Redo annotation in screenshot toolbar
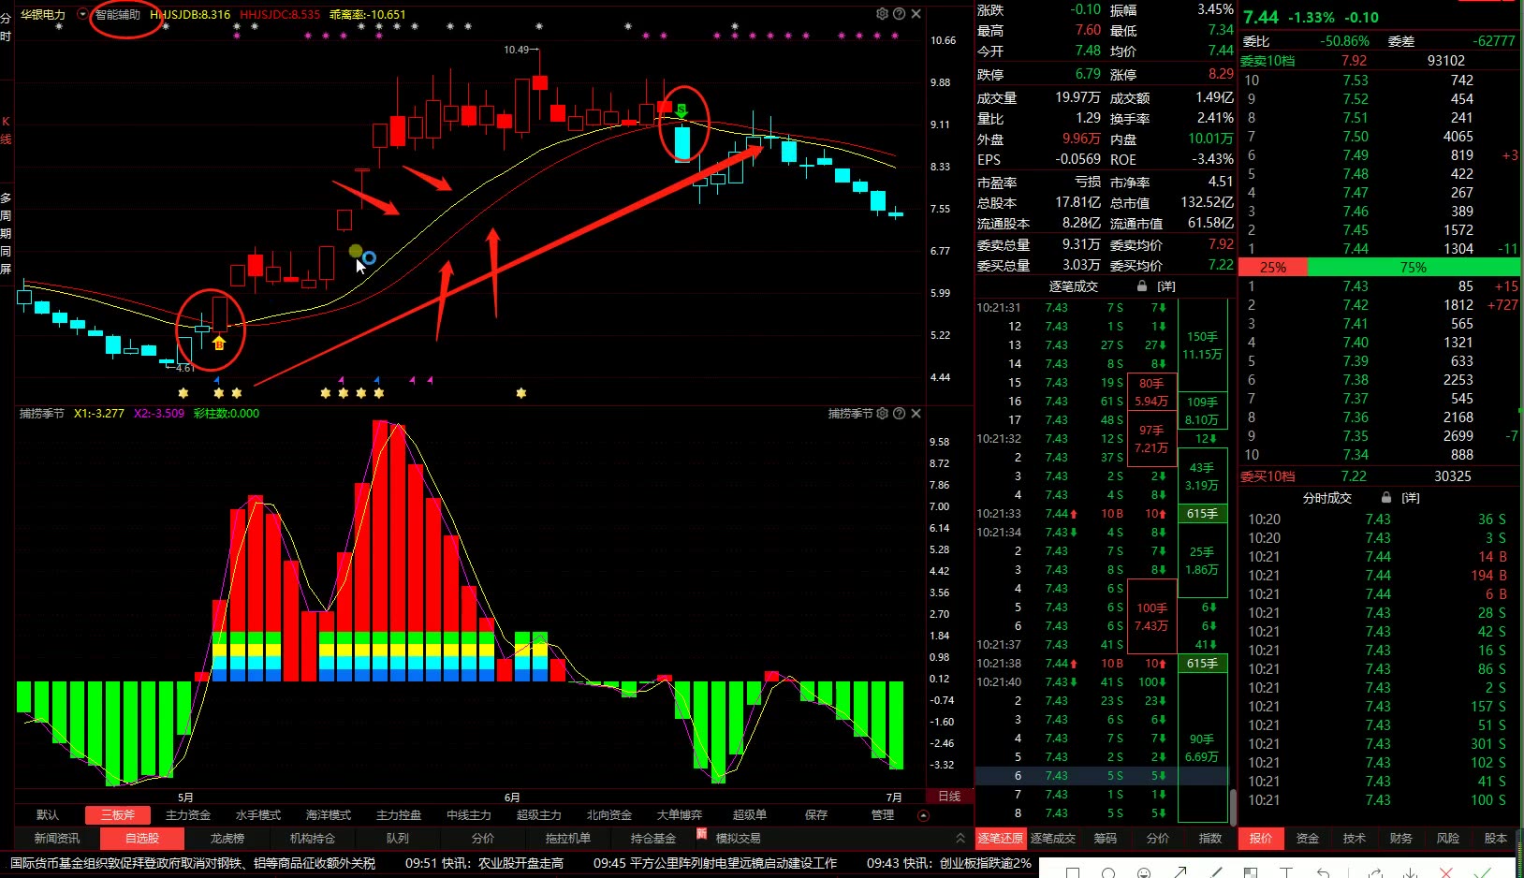1524x878 pixels. tap(1375, 872)
